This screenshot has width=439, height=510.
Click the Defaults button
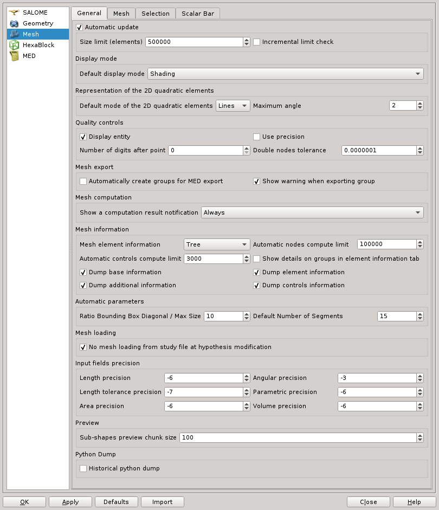(116, 502)
